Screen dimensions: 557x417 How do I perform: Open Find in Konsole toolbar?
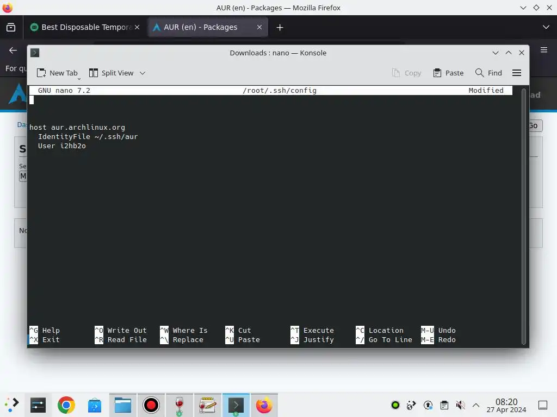tap(489, 73)
